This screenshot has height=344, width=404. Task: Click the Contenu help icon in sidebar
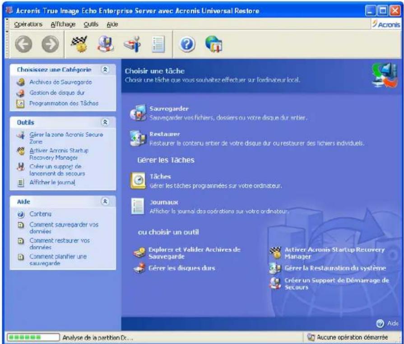click(x=21, y=214)
